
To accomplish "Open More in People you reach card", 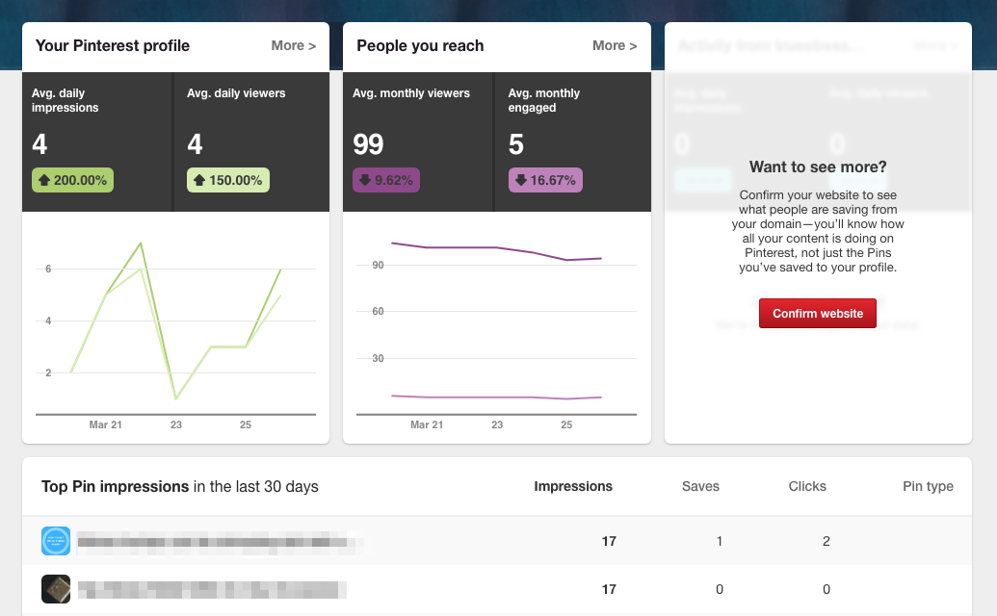I will pos(615,46).
